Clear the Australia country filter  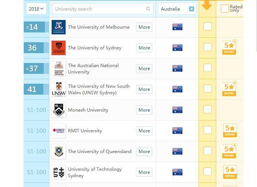coord(191,9)
